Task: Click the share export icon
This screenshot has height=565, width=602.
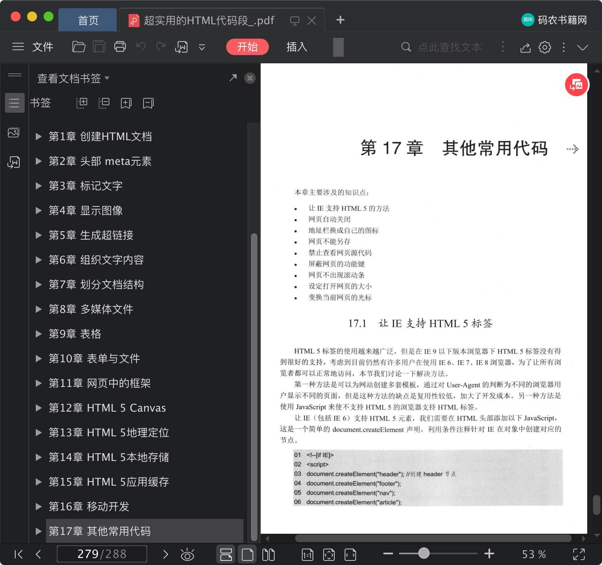Action: (526, 48)
